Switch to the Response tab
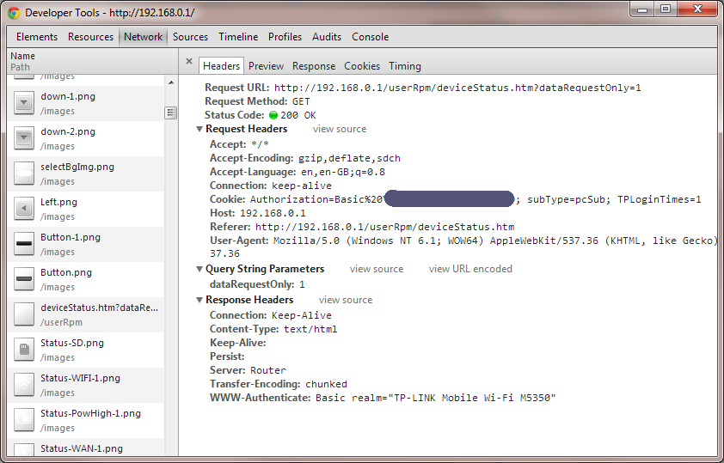724x463 pixels. point(314,66)
